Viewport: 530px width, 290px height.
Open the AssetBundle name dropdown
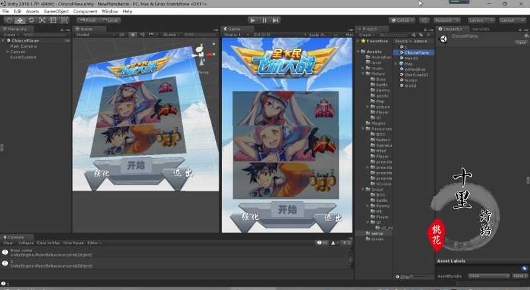tap(488, 276)
